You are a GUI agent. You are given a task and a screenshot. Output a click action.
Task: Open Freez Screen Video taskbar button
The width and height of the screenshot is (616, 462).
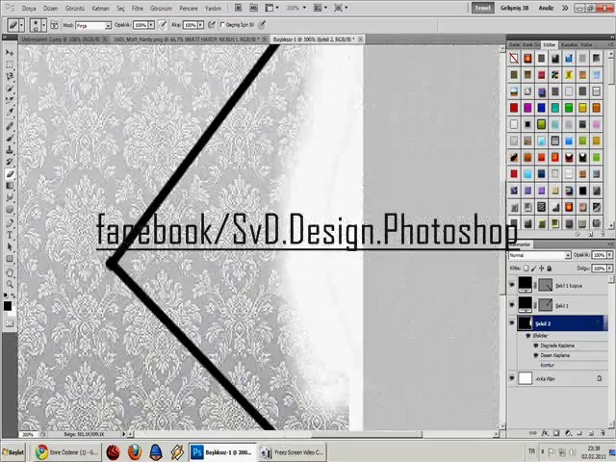click(293, 452)
